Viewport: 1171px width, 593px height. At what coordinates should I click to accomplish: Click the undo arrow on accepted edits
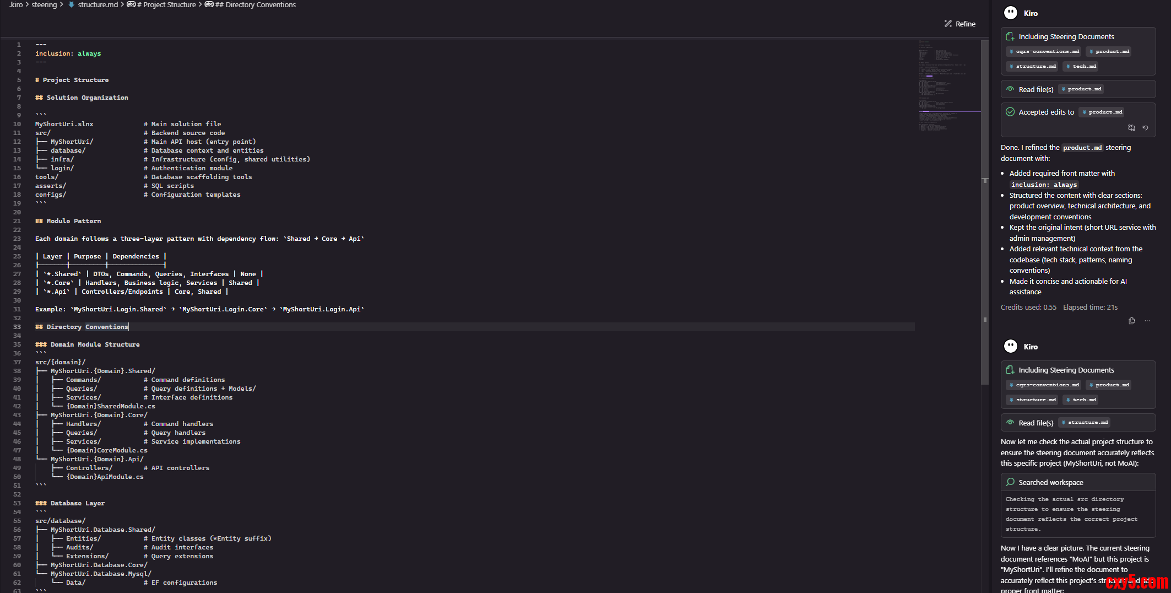click(x=1145, y=128)
